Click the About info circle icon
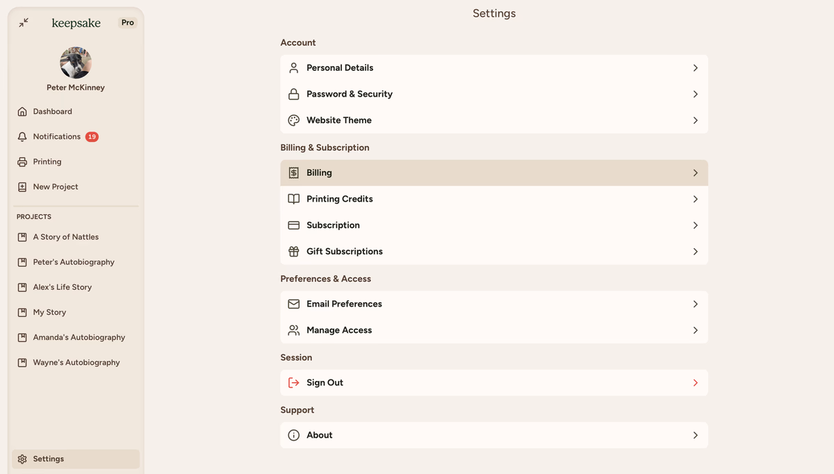This screenshot has width=834, height=474. (x=294, y=435)
